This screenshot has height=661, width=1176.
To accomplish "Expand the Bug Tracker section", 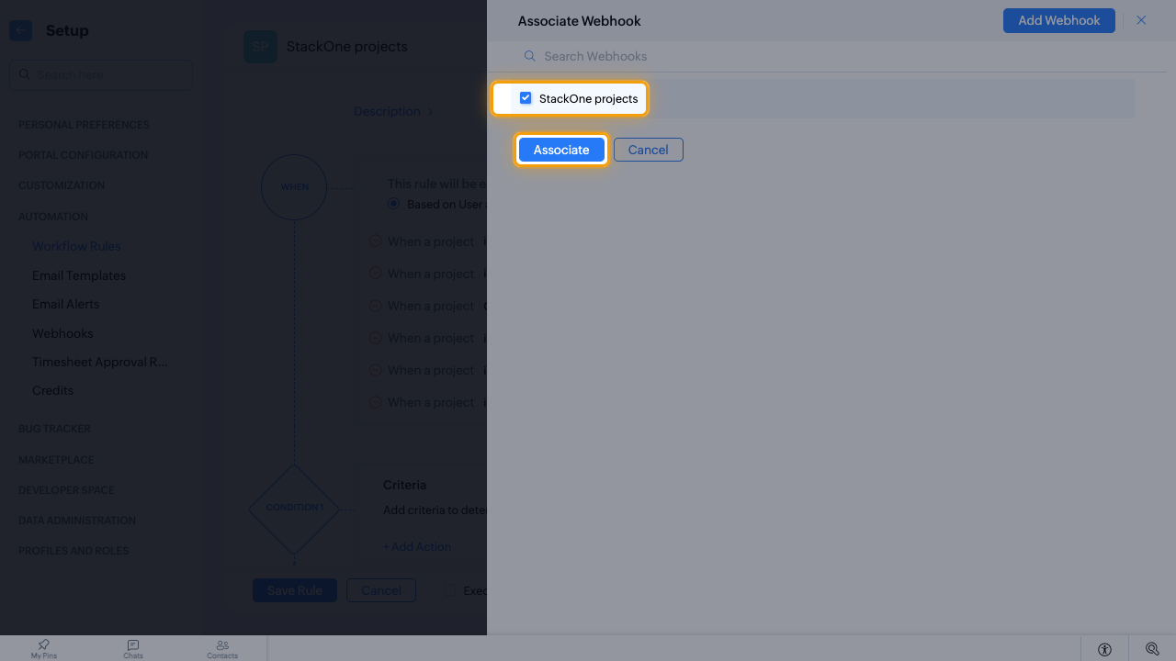I will click(54, 429).
